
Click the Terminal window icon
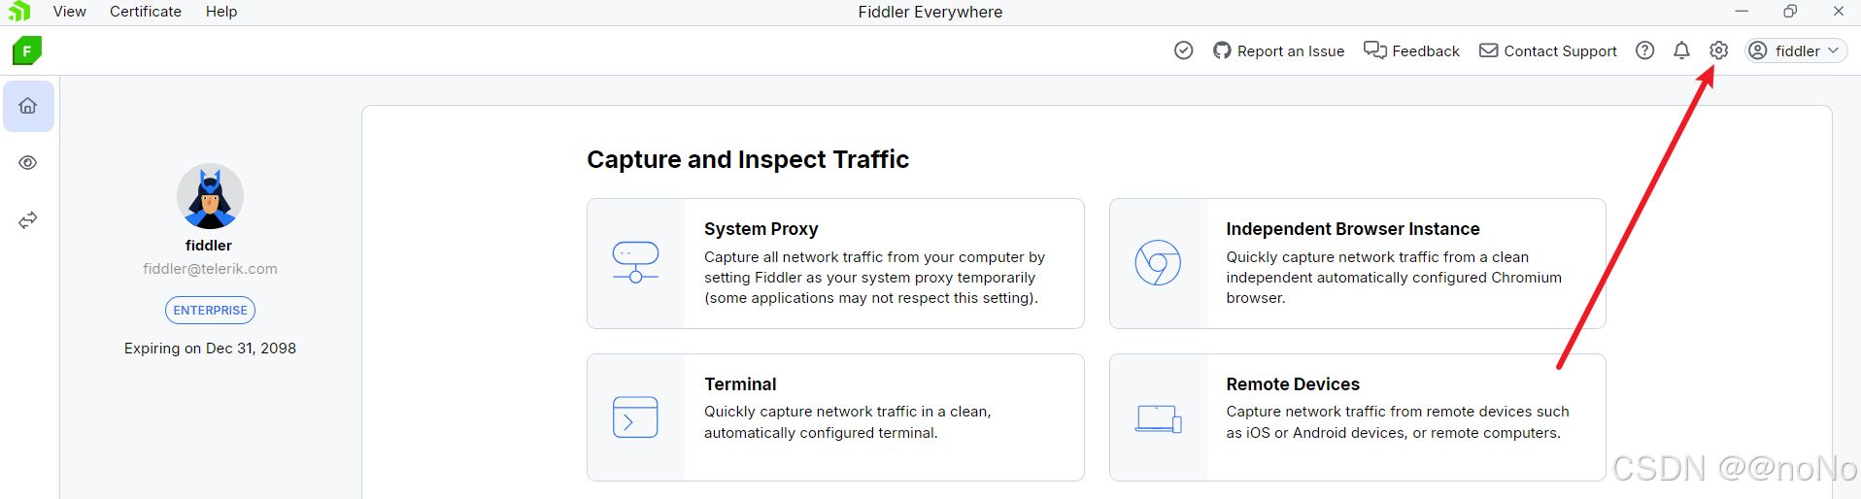pos(635,417)
